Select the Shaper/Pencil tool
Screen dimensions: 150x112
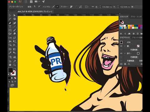coord(10,34)
